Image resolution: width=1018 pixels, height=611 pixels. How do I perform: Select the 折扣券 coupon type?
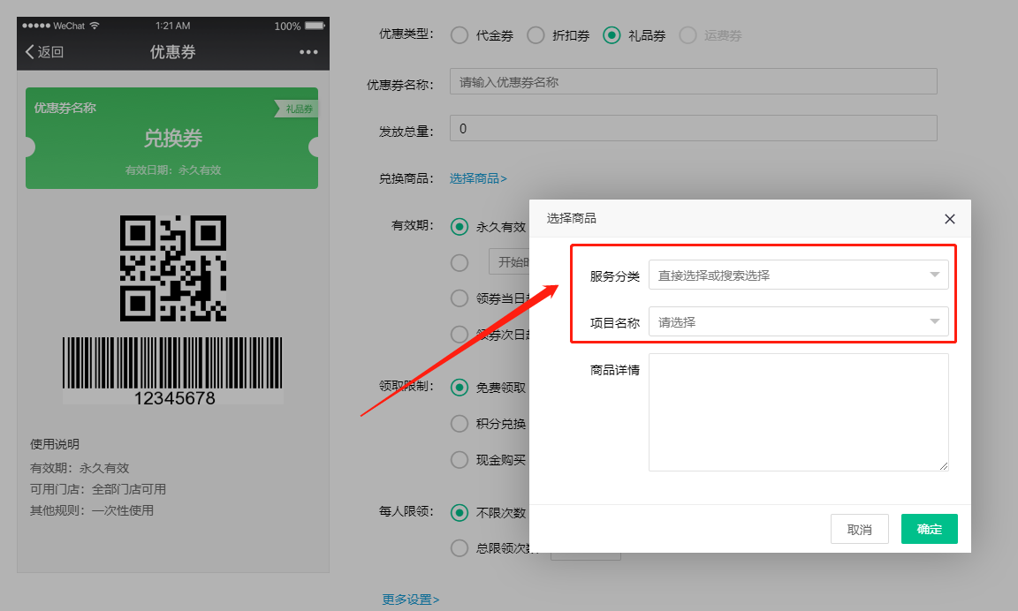[536, 35]
